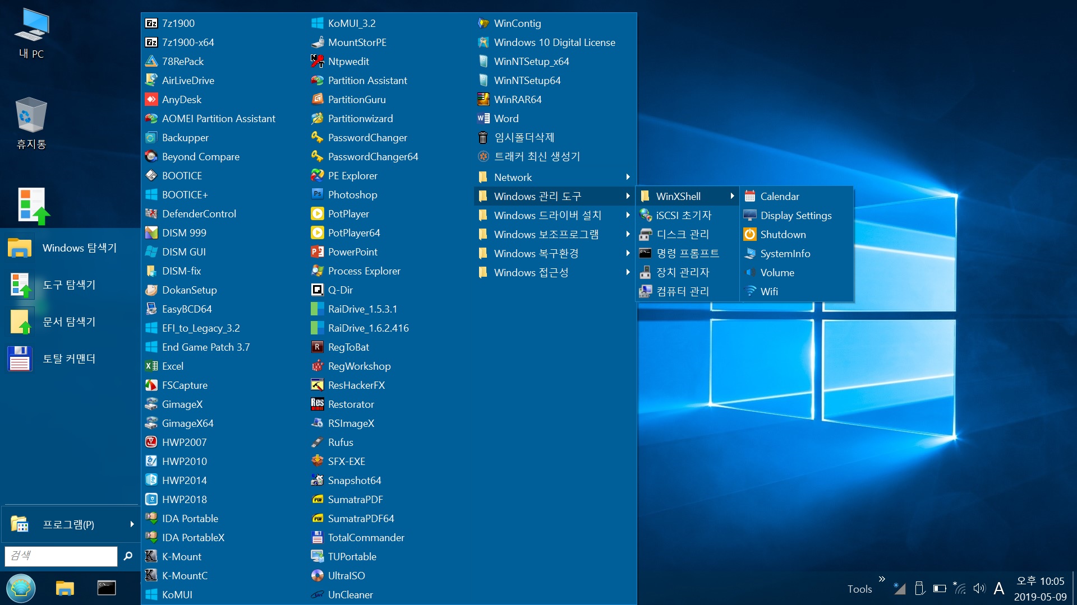Open Windows 탐색기 from start menu
Viewport: 1077px width, 605px height.
(x=70, y=248)
